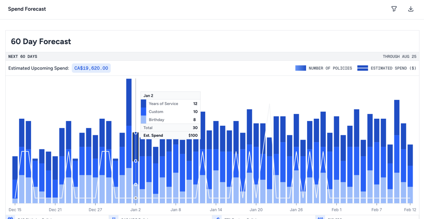Screen dimensions: 424x219
Task: Click the Jan 14 axis label
Action: point(216,210)
